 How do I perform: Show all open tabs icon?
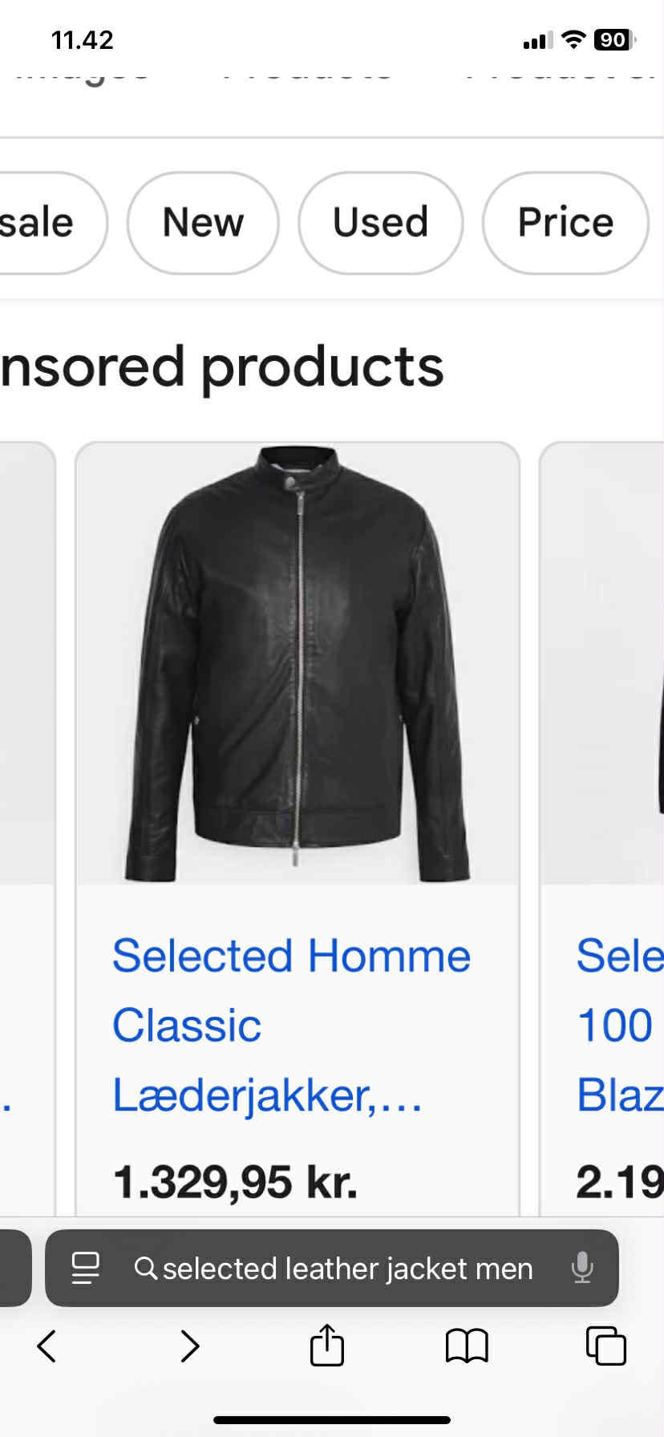click(x=606, y=1346)
